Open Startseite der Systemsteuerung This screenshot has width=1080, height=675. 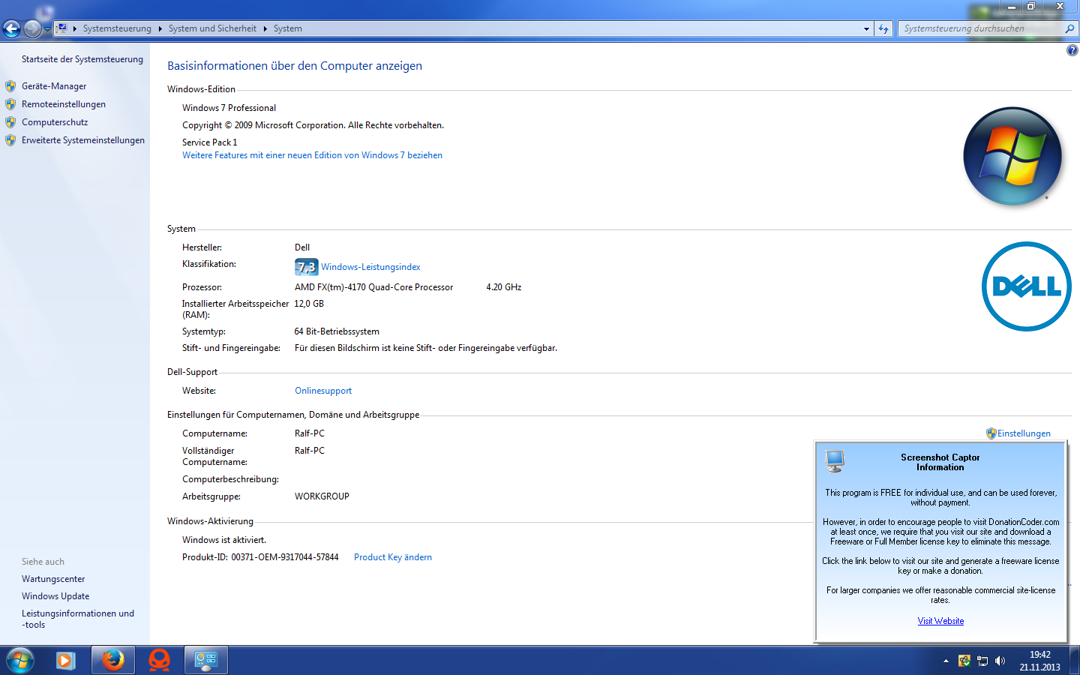[82, 59]
